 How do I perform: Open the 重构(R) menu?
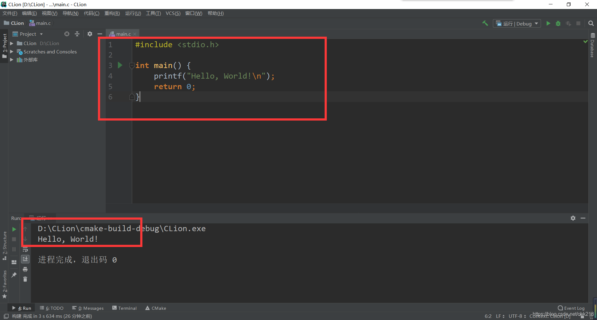click(x=112, y=13)
